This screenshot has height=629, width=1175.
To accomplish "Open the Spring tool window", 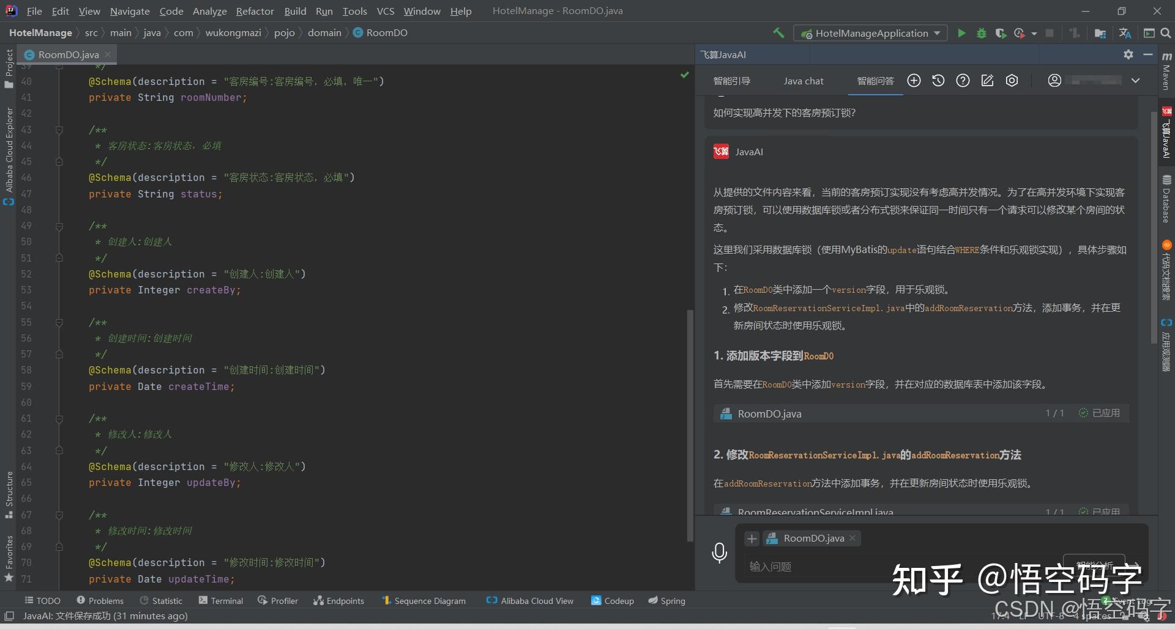I will (666, 601).
